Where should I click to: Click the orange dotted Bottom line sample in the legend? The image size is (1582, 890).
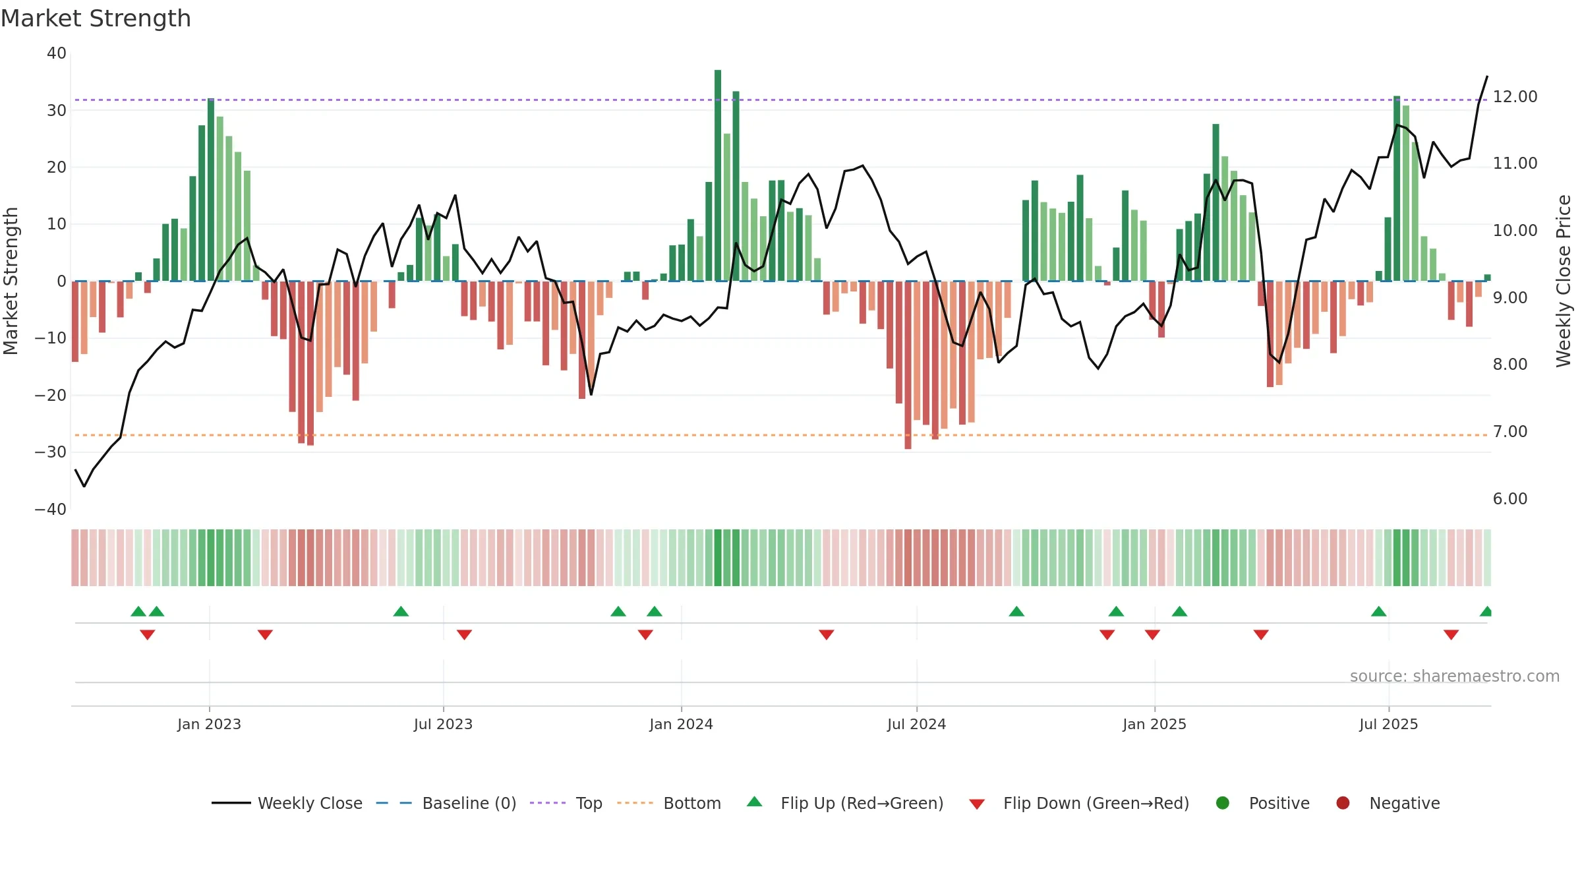coord(635,803)
